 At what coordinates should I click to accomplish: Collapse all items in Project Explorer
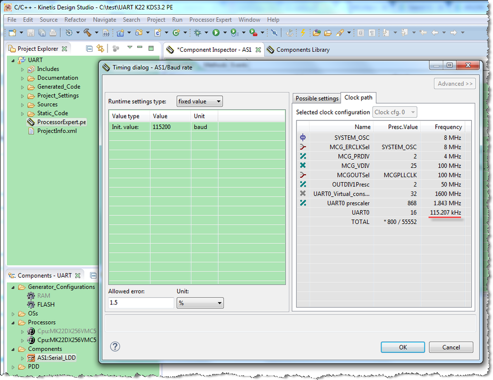point(89,49)
